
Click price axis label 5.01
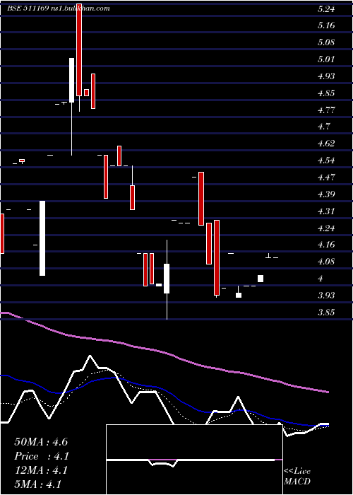[326, 59]
